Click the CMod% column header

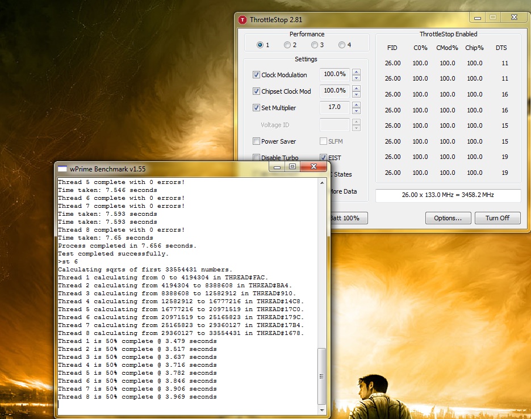[x=447, y=48]
